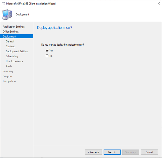Go to Application Settings step
162x158 pixels.
[14, 27]
